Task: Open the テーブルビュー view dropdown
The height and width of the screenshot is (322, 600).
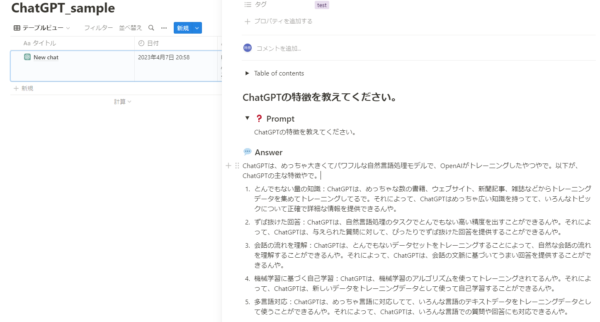Action: point(42,28)
